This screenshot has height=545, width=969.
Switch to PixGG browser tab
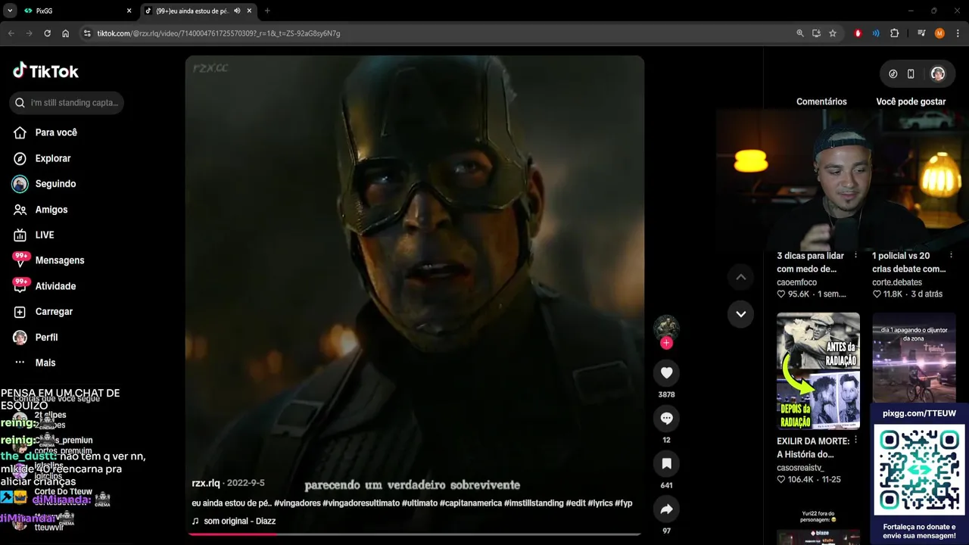(x=76, y=11)
